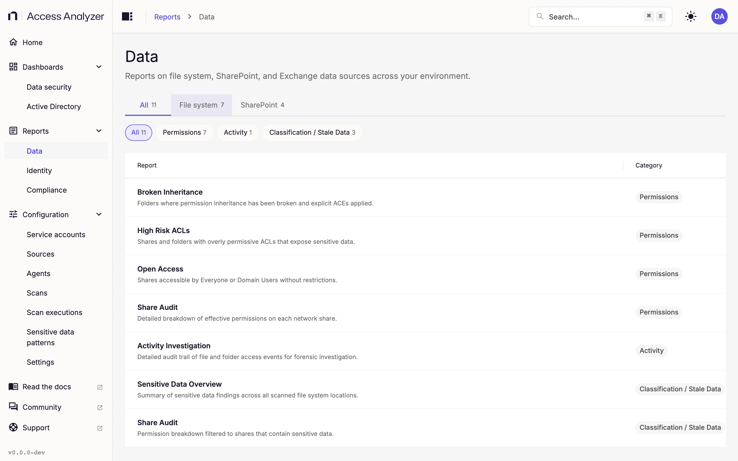
Task: Switch to the File system tab
Action: (x=202, y=105)
